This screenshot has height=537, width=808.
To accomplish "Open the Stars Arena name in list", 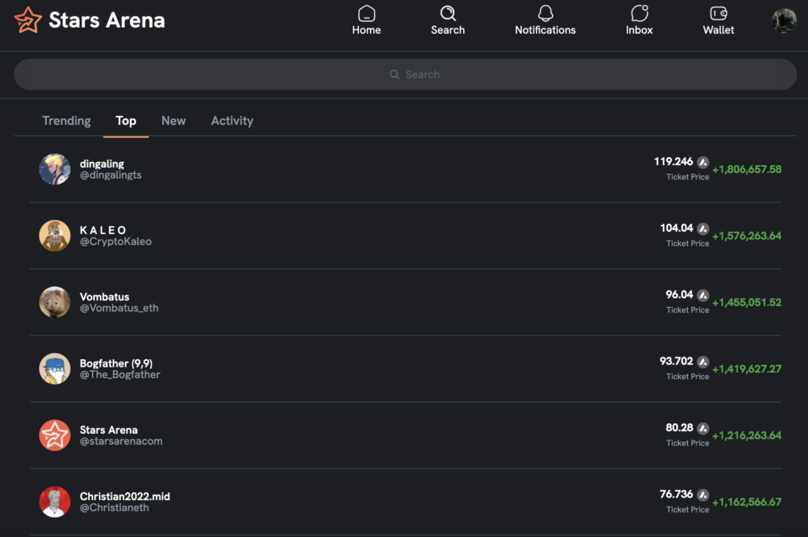I will [109, 430].
